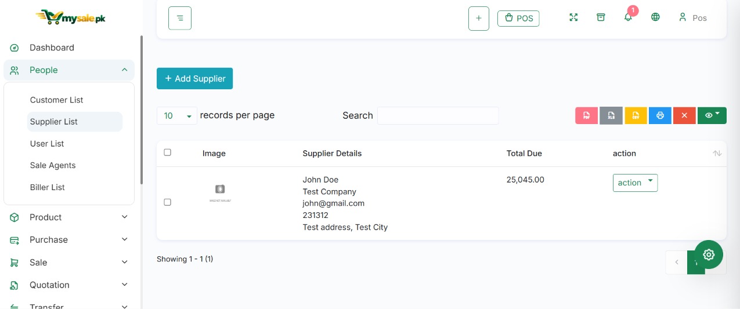The width and height of the screenshot is (740, 309).
Task: Open the archive box icon in header
Action: click(x=601, y=17)
